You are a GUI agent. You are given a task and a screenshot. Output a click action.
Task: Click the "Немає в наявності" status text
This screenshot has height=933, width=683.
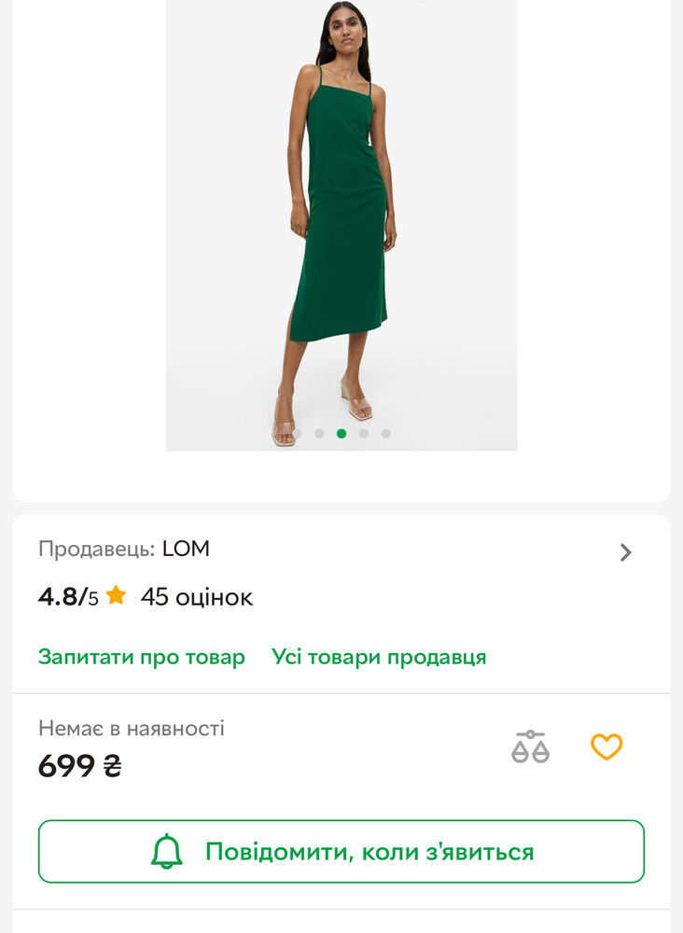tap(132, 729)
